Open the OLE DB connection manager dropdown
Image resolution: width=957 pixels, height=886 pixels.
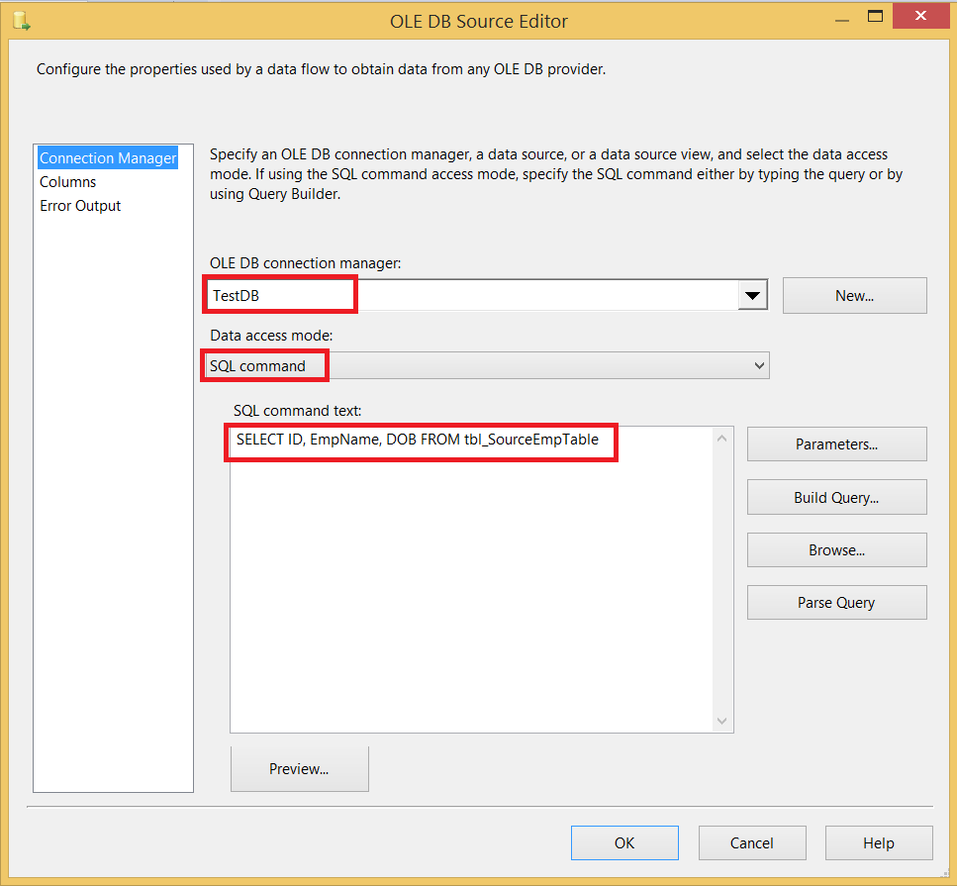click(754, 294)
